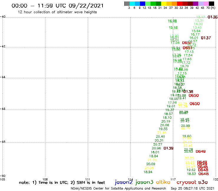218x191 pixels.
Task: Click wave height value 17.13
Action: [x=189, y=52]
